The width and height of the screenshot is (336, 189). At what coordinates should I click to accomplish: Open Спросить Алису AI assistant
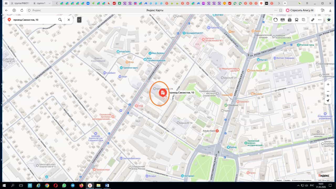click(300, 10)
